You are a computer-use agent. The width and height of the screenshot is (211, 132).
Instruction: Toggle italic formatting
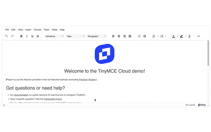[x=27, y=36]
